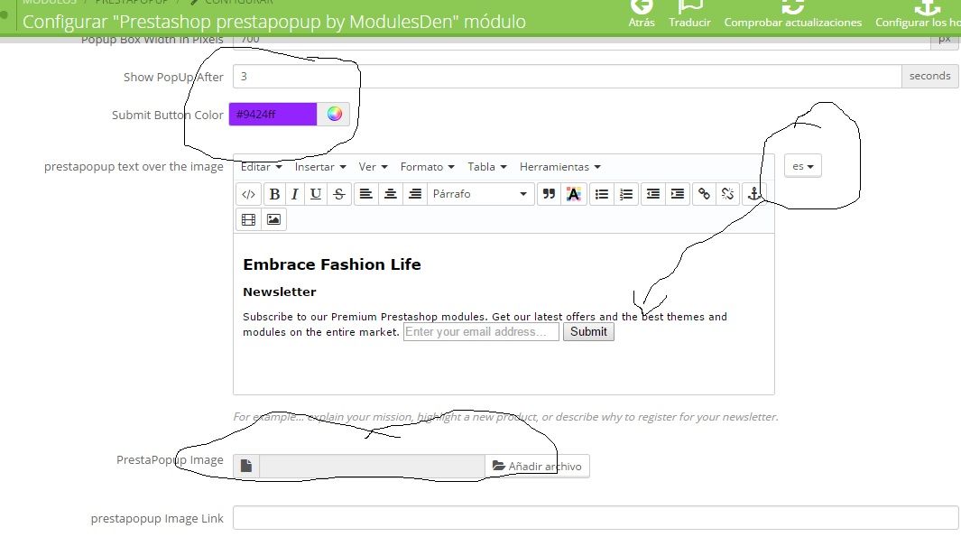Image resolution: width=961 pixels, height=537 pixels.
Task: Toggle italic formatting in editor
Action: coord(295,194)
